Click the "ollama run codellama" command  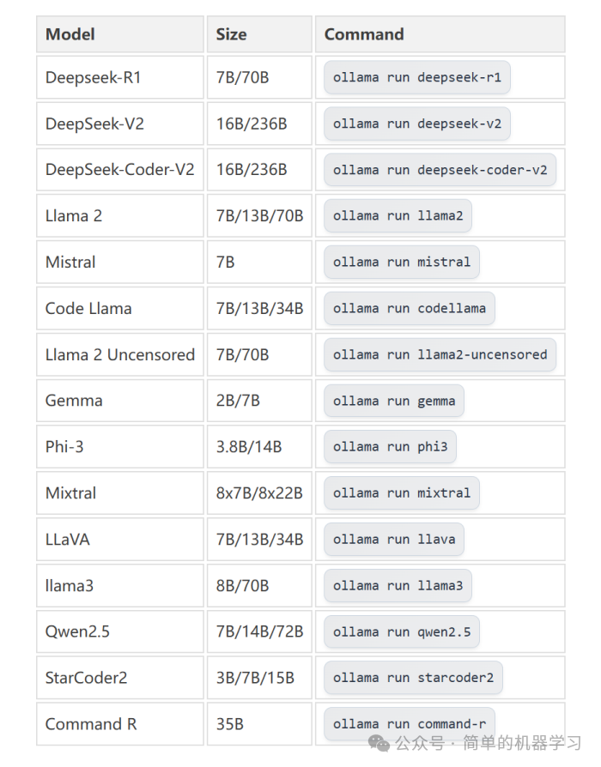tap(409, 308)
